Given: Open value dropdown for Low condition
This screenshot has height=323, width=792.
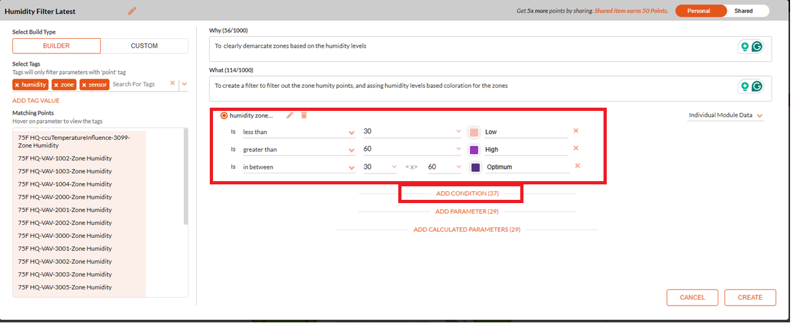Looking at the screenshot, I should (x=458, y=132).
